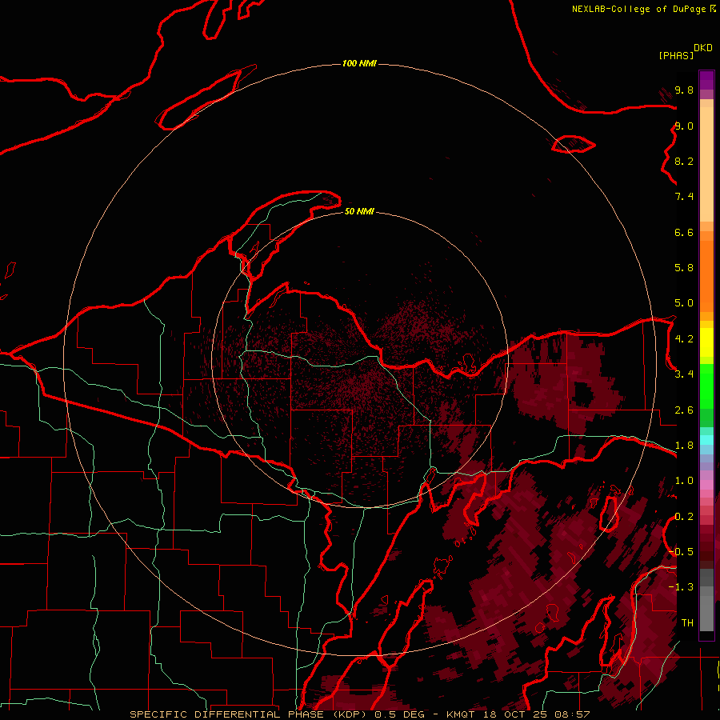
Task: Click the 7.4 value on the legend
Action: click(684, 197)
